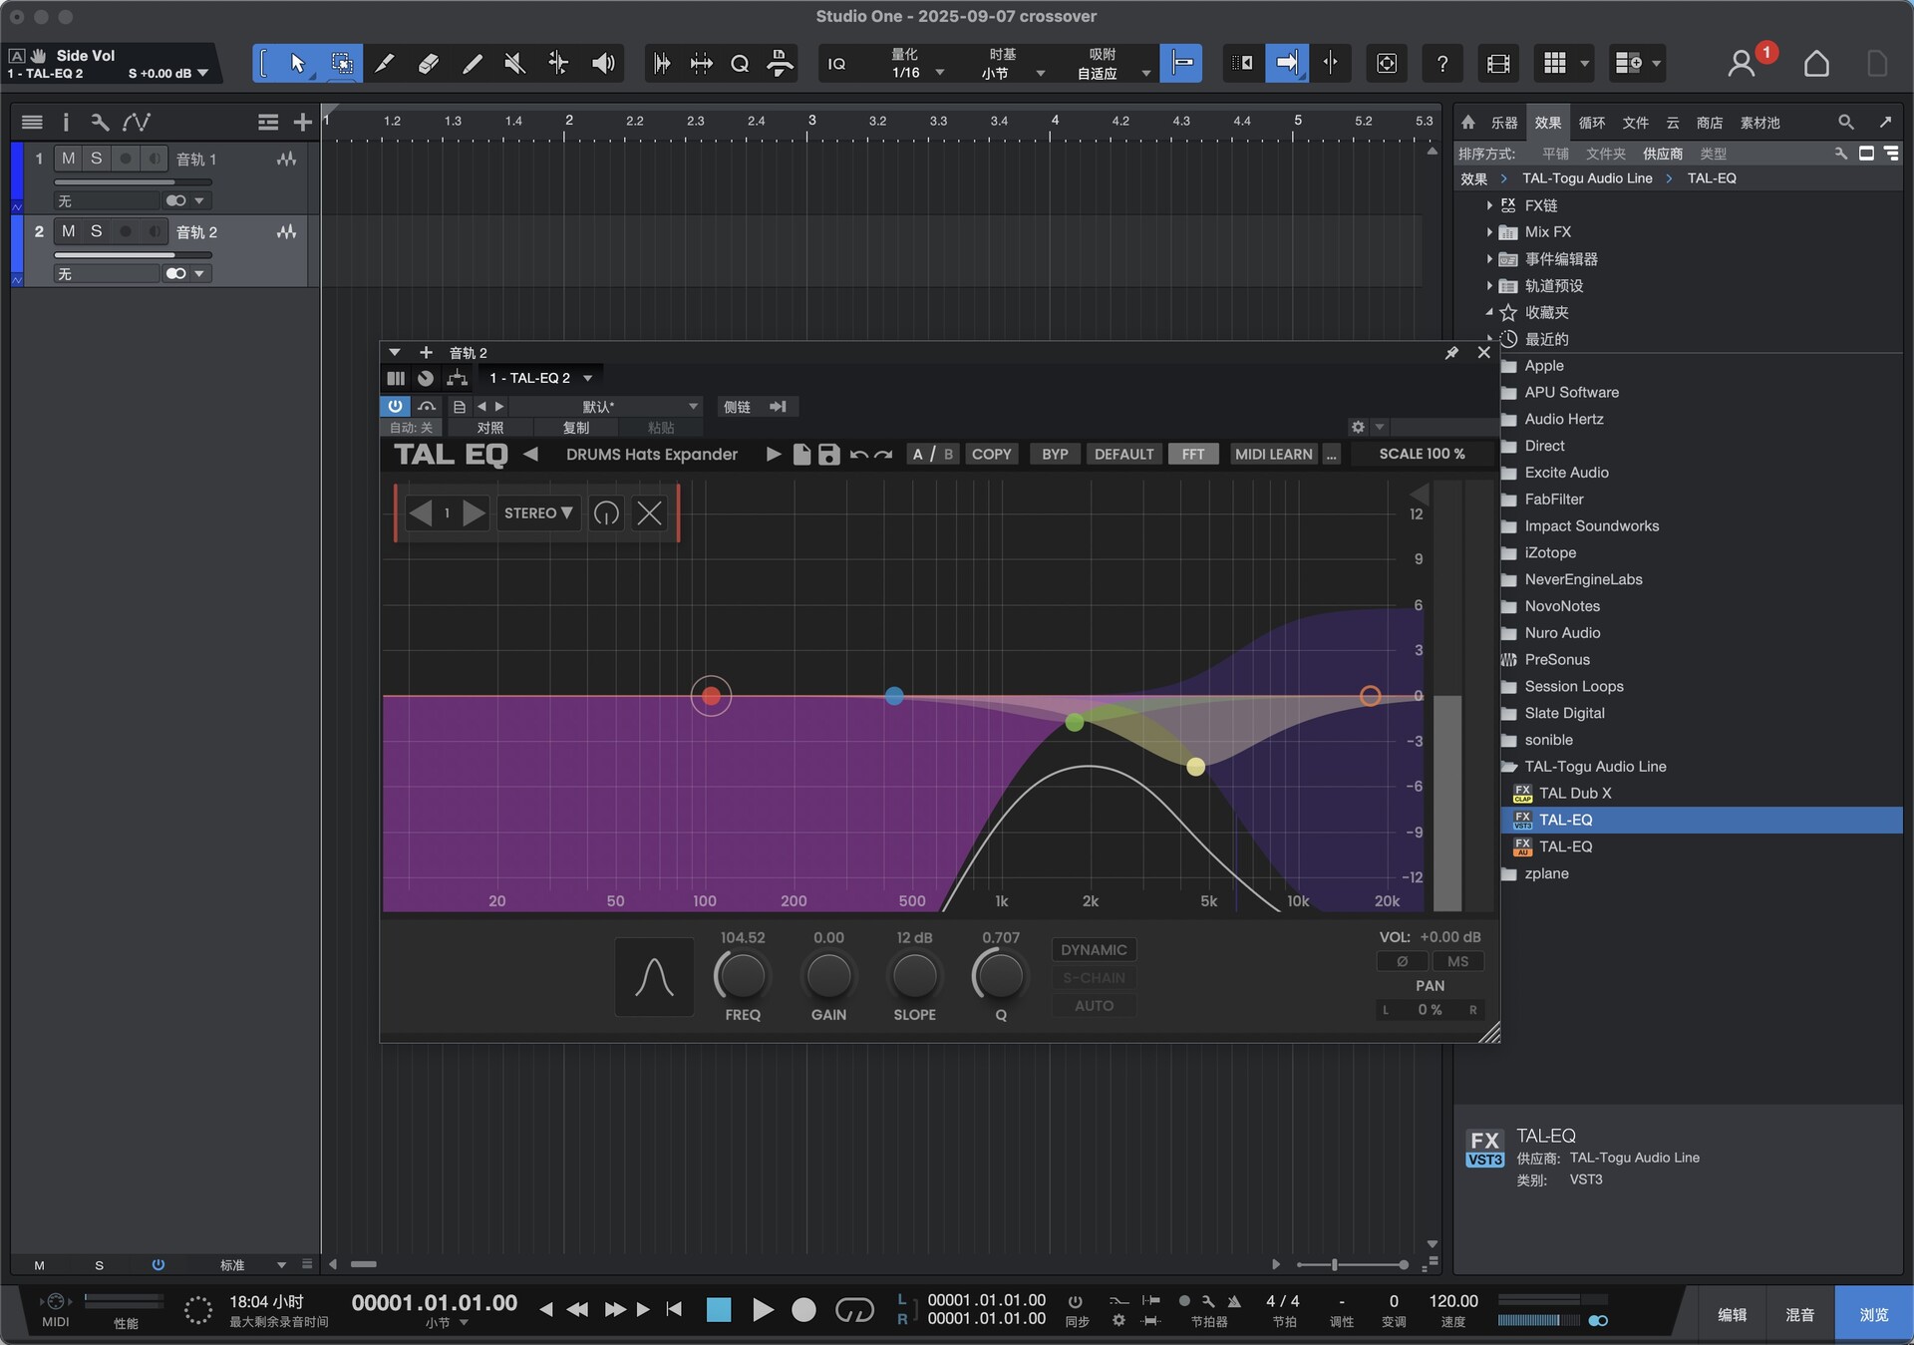
Task: Toggle BYP bypass in TAL EQ
Action: pyautogui.click(x=1055, y=455)
